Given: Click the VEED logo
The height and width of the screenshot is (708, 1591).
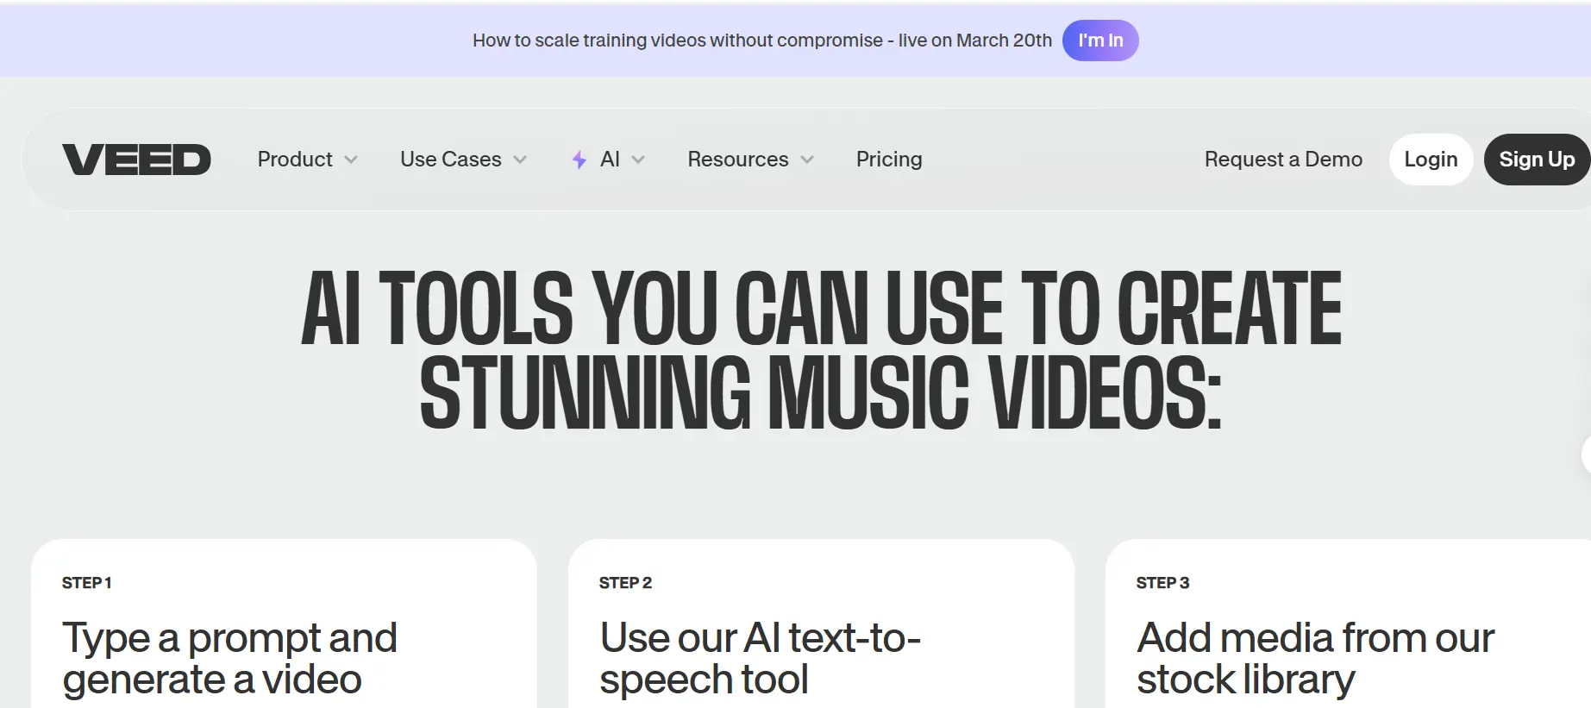Looking at the screenshot, I should [136, 160].
